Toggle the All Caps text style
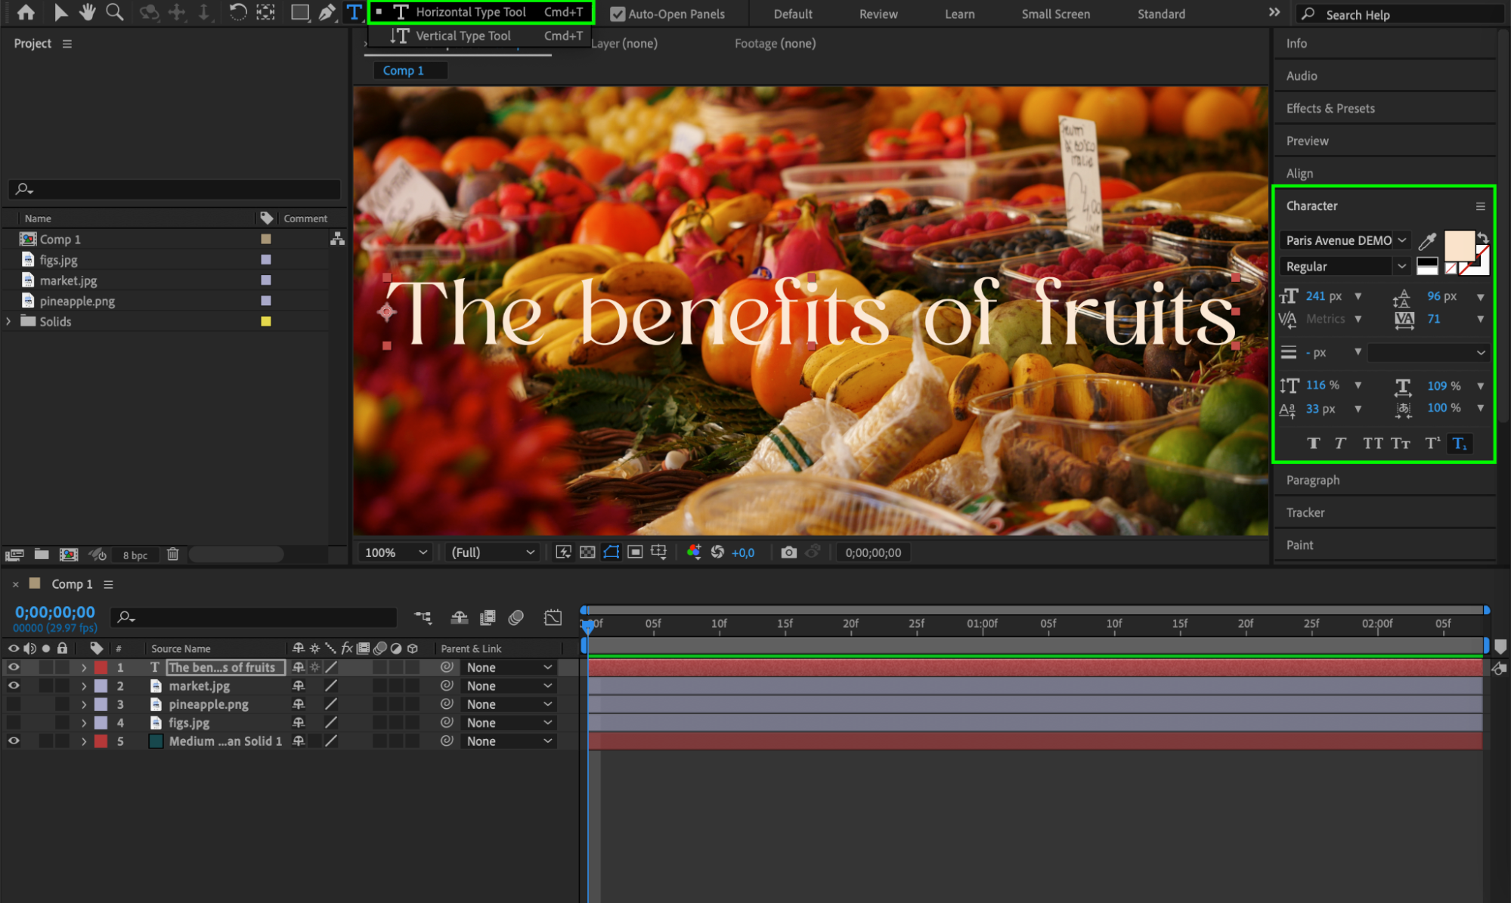This screenshot has height=903, width=1511. click(x=1372, y=444)
